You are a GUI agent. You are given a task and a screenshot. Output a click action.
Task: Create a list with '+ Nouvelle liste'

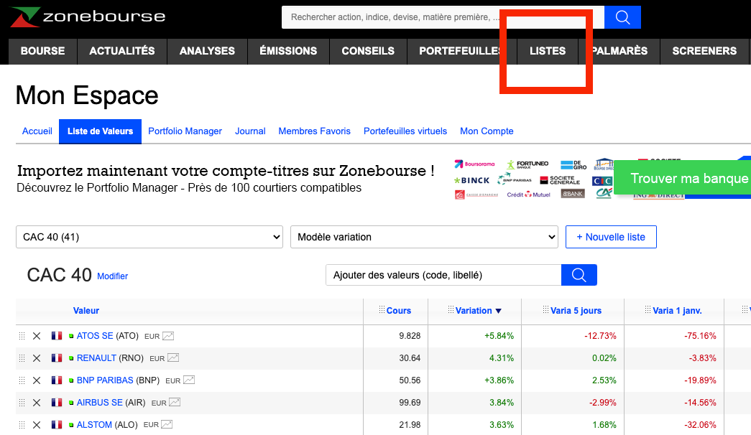coord(611,236)
